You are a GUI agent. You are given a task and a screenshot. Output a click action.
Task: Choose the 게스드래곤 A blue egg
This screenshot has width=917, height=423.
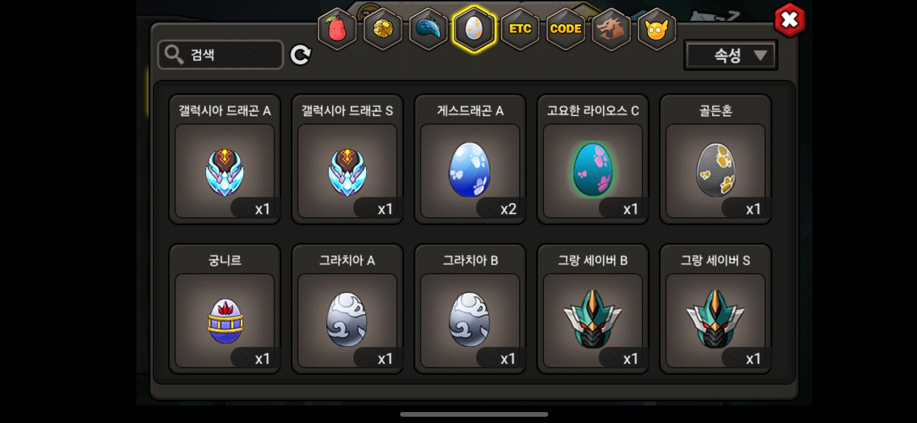click(x=470, y=159)
